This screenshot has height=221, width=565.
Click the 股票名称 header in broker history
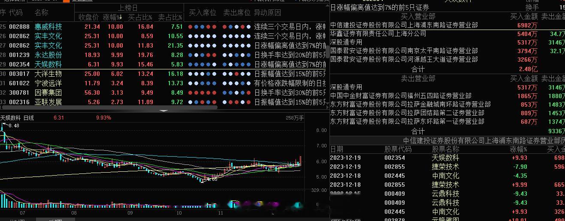(x=445, y=149)
